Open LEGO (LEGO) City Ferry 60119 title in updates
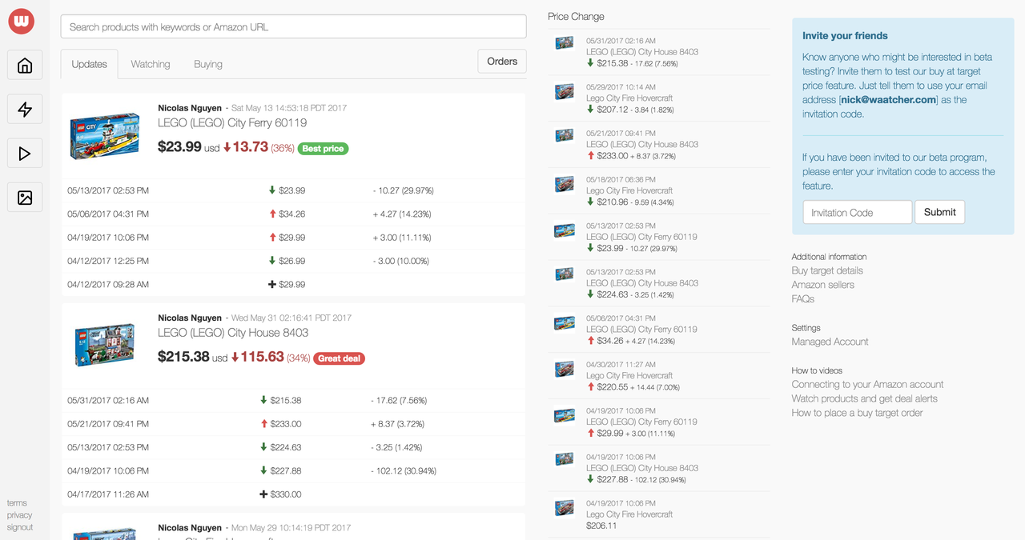 coord(232,122)
